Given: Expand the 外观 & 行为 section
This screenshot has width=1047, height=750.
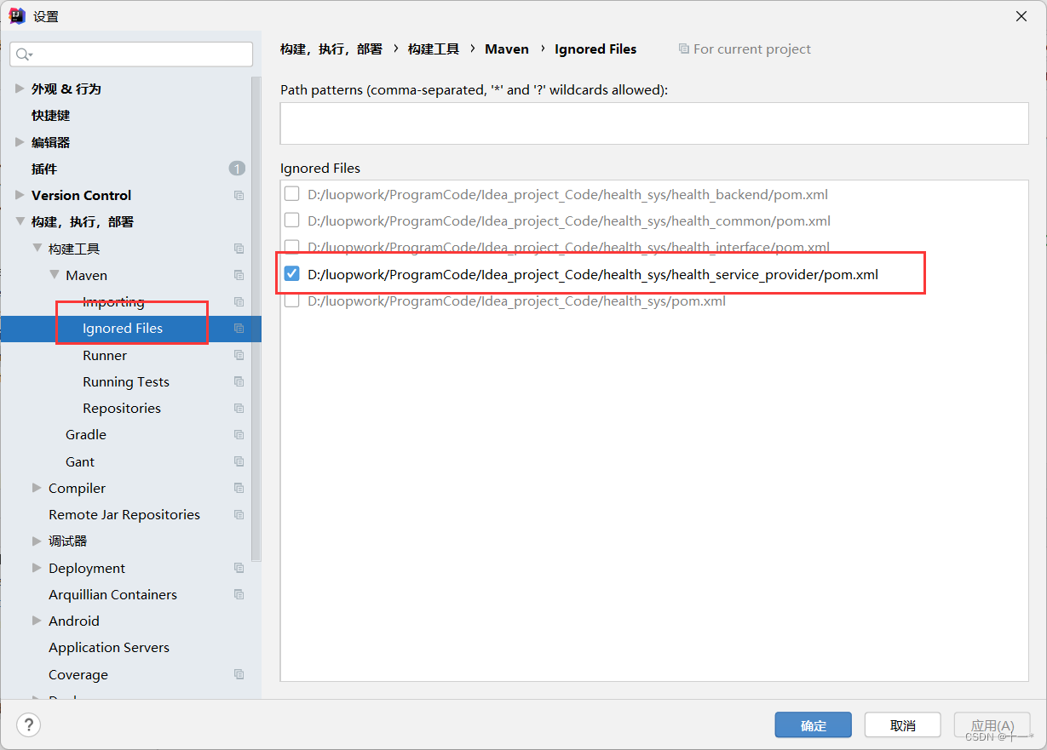Looking at the screenshot, I should point(20,89).
